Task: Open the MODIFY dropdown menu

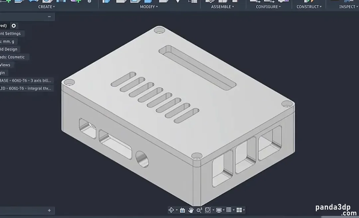Action: pos(149,7)
